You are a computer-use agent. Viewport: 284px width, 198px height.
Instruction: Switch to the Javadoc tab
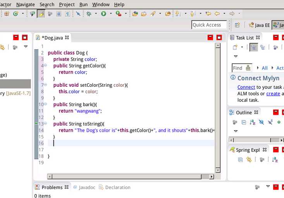84,187
